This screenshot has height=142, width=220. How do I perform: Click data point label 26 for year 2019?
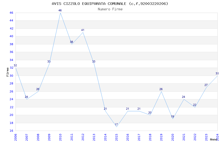[x=161, y=89]
